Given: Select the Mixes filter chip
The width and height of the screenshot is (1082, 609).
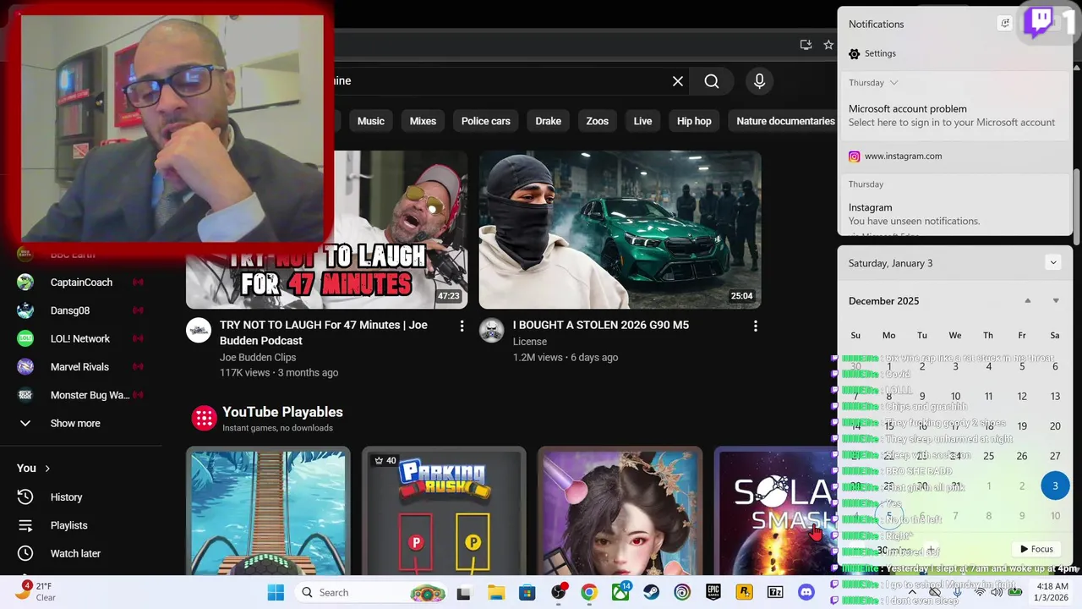Looking at the screenshot, I should [x=423, y=121].
